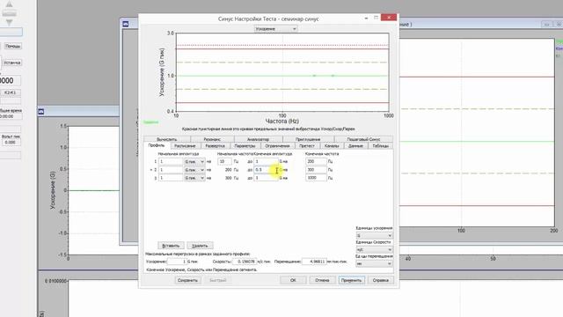Select the Профиль tab
Image resolution: width=563 pixels, height=317 pixels.
coord(157,145)
